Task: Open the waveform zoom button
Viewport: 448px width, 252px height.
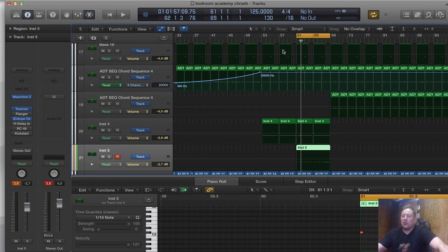Action: (379, 29)
